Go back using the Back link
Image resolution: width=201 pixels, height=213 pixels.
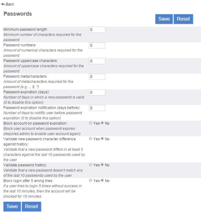point(10,4)
